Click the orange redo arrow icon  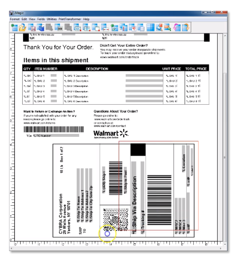pyautogui.click(x=186, y=27)
